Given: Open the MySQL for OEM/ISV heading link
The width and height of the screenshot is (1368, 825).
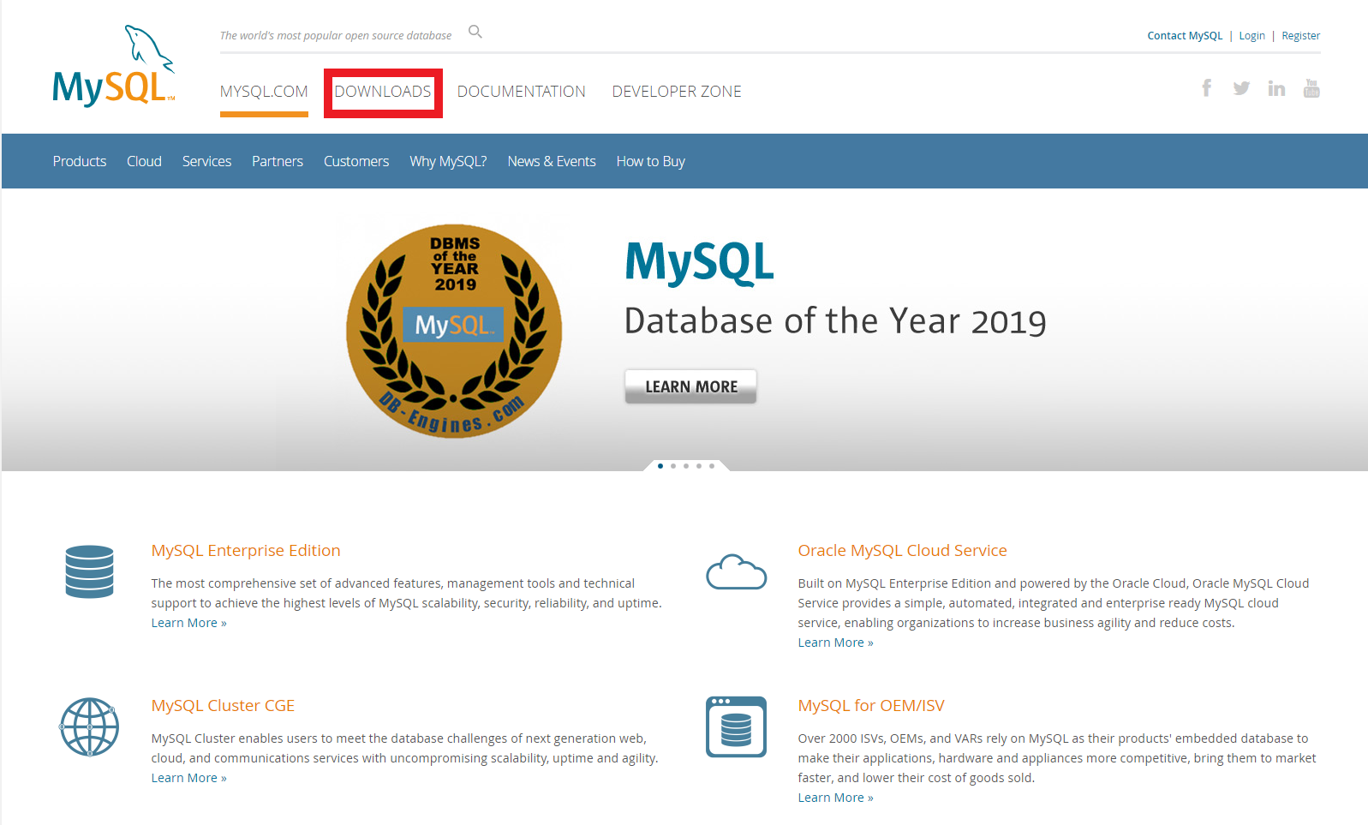Looking at the screenshot, I should (871, 706).
